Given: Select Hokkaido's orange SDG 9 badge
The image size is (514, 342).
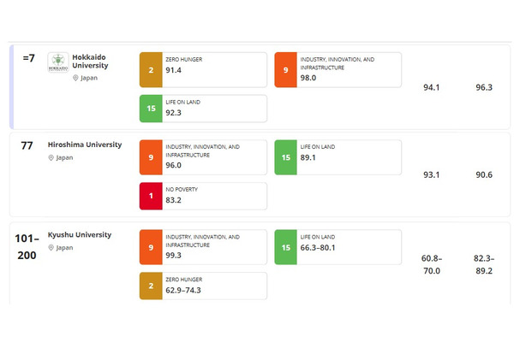Looking at the screenshot, I should pyautogui.click(x=286, y=70).
